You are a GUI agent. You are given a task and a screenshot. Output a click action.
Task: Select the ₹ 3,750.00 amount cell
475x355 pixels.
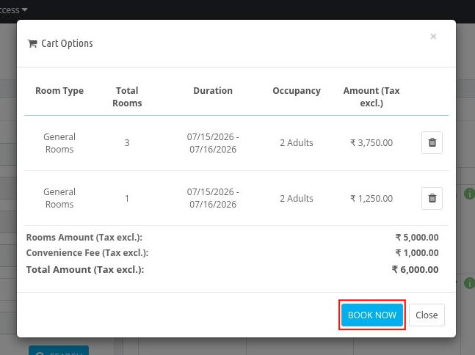(371, 142)
